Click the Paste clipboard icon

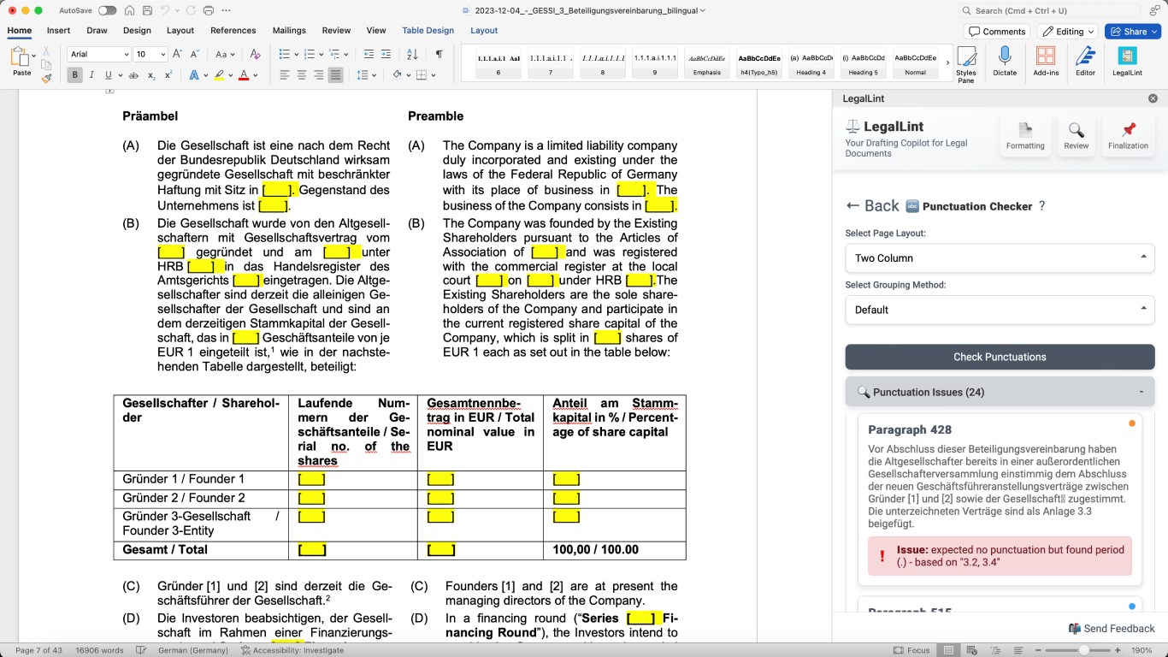(x=21, y=57)
